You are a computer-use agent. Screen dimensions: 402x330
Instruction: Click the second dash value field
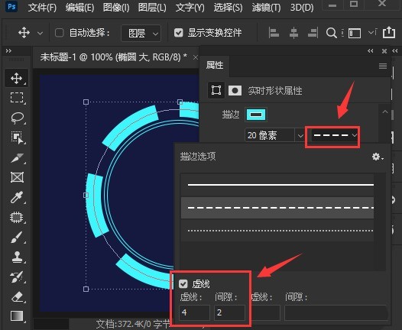[266, 312]
